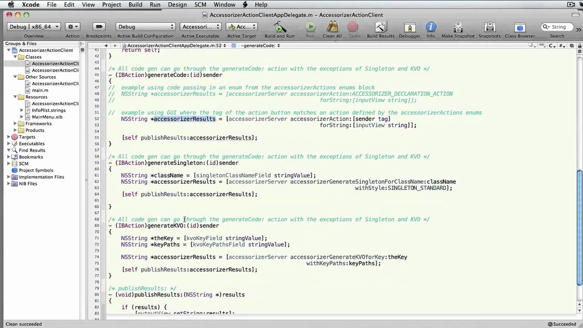The image size is (583, 328).
Task: Select main.m in Groups & Files
Action: (40, 90)
